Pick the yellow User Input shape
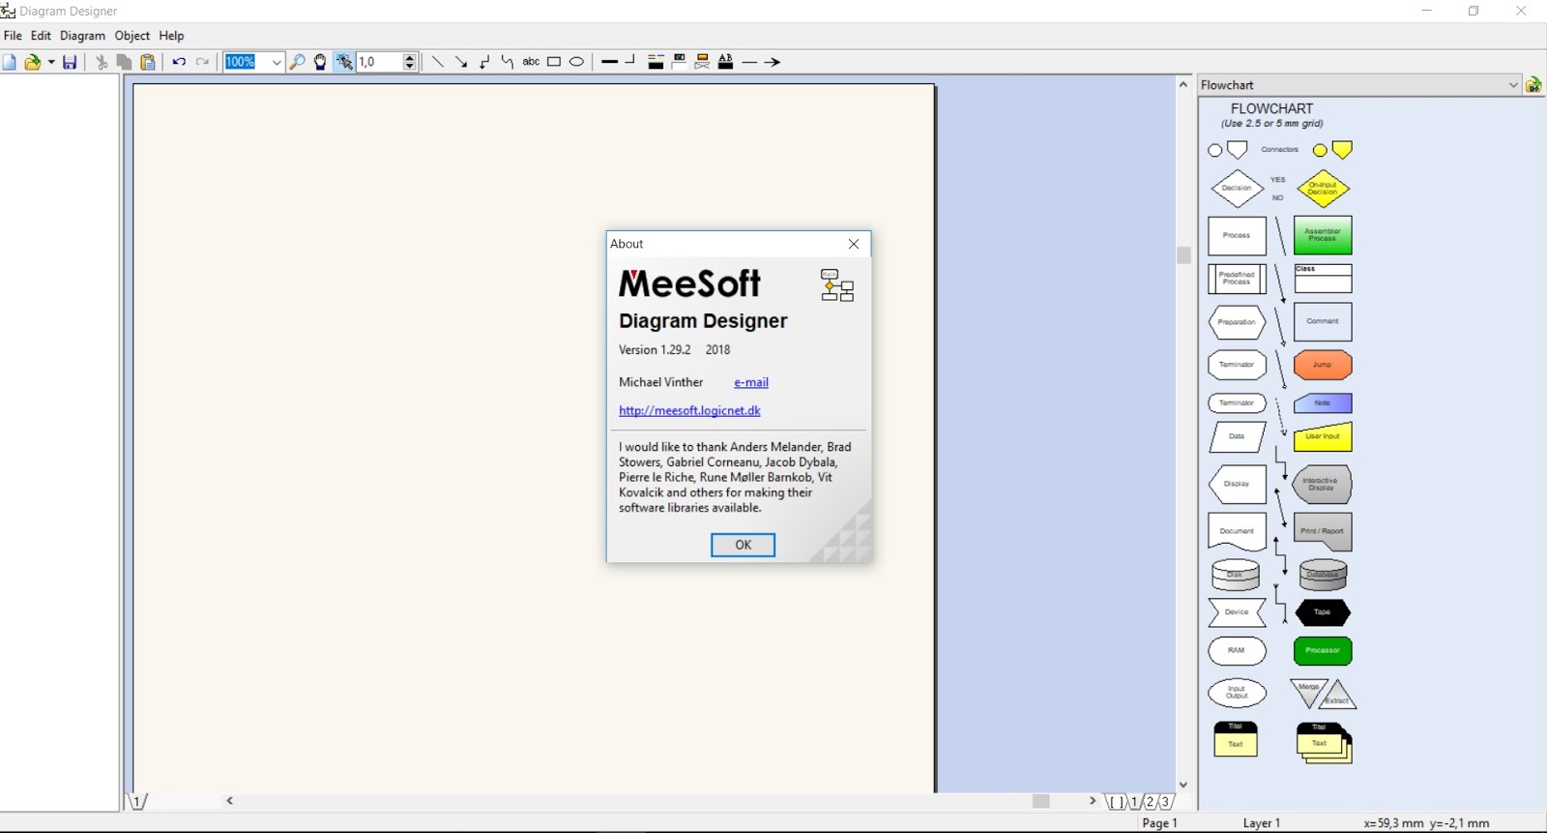 coord(1323,437)
